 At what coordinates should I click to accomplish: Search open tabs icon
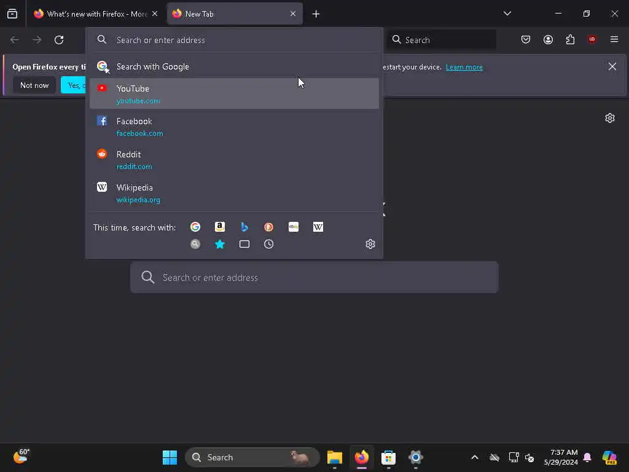point(244,244)
